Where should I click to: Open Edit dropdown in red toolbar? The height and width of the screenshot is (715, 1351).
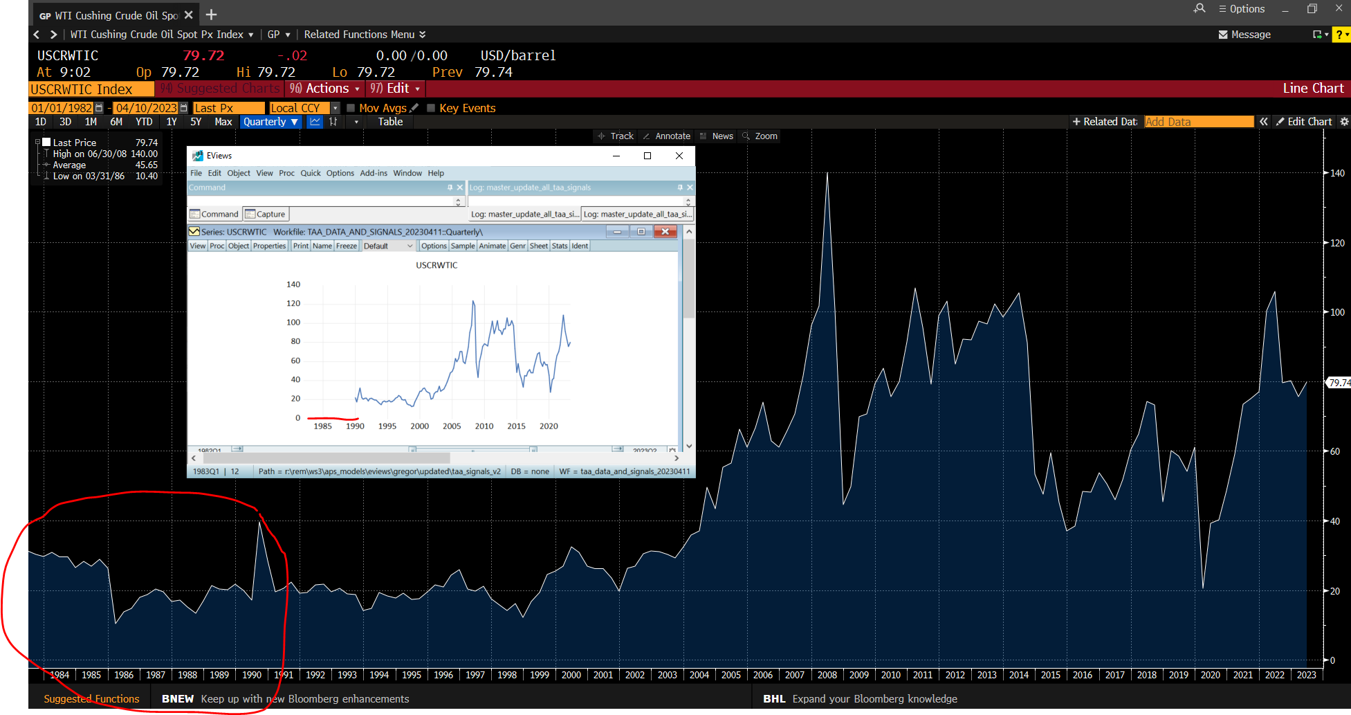[395, 89]
